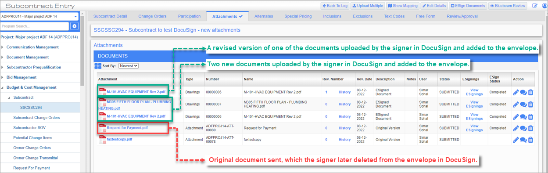Open faxtestcopy.pdf attachment link
The width and height of the screenshot is (548, 173).
point(119,139)
